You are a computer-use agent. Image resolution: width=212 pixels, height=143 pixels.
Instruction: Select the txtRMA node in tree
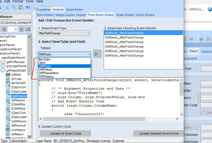pyautogui.click(x=16, y=75)
